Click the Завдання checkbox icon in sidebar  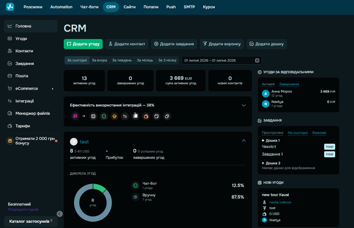(x=10, y=64)
